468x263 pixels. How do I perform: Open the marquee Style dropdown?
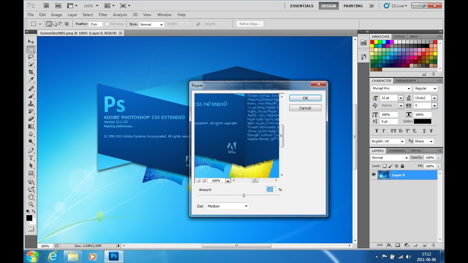pos(151,24)
